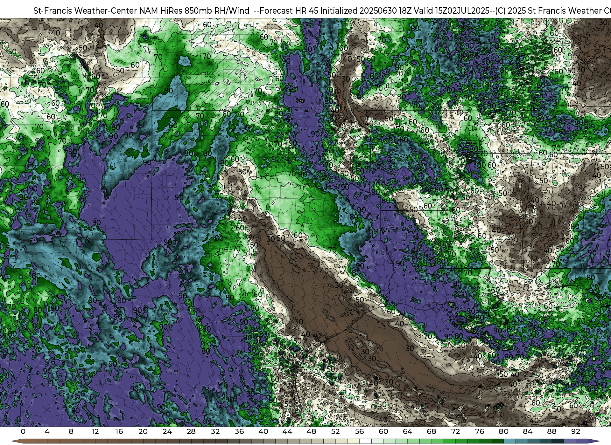
Task: Click the "44" label on the legend scale
Action: pyautogui.click(x=287, y=432)
